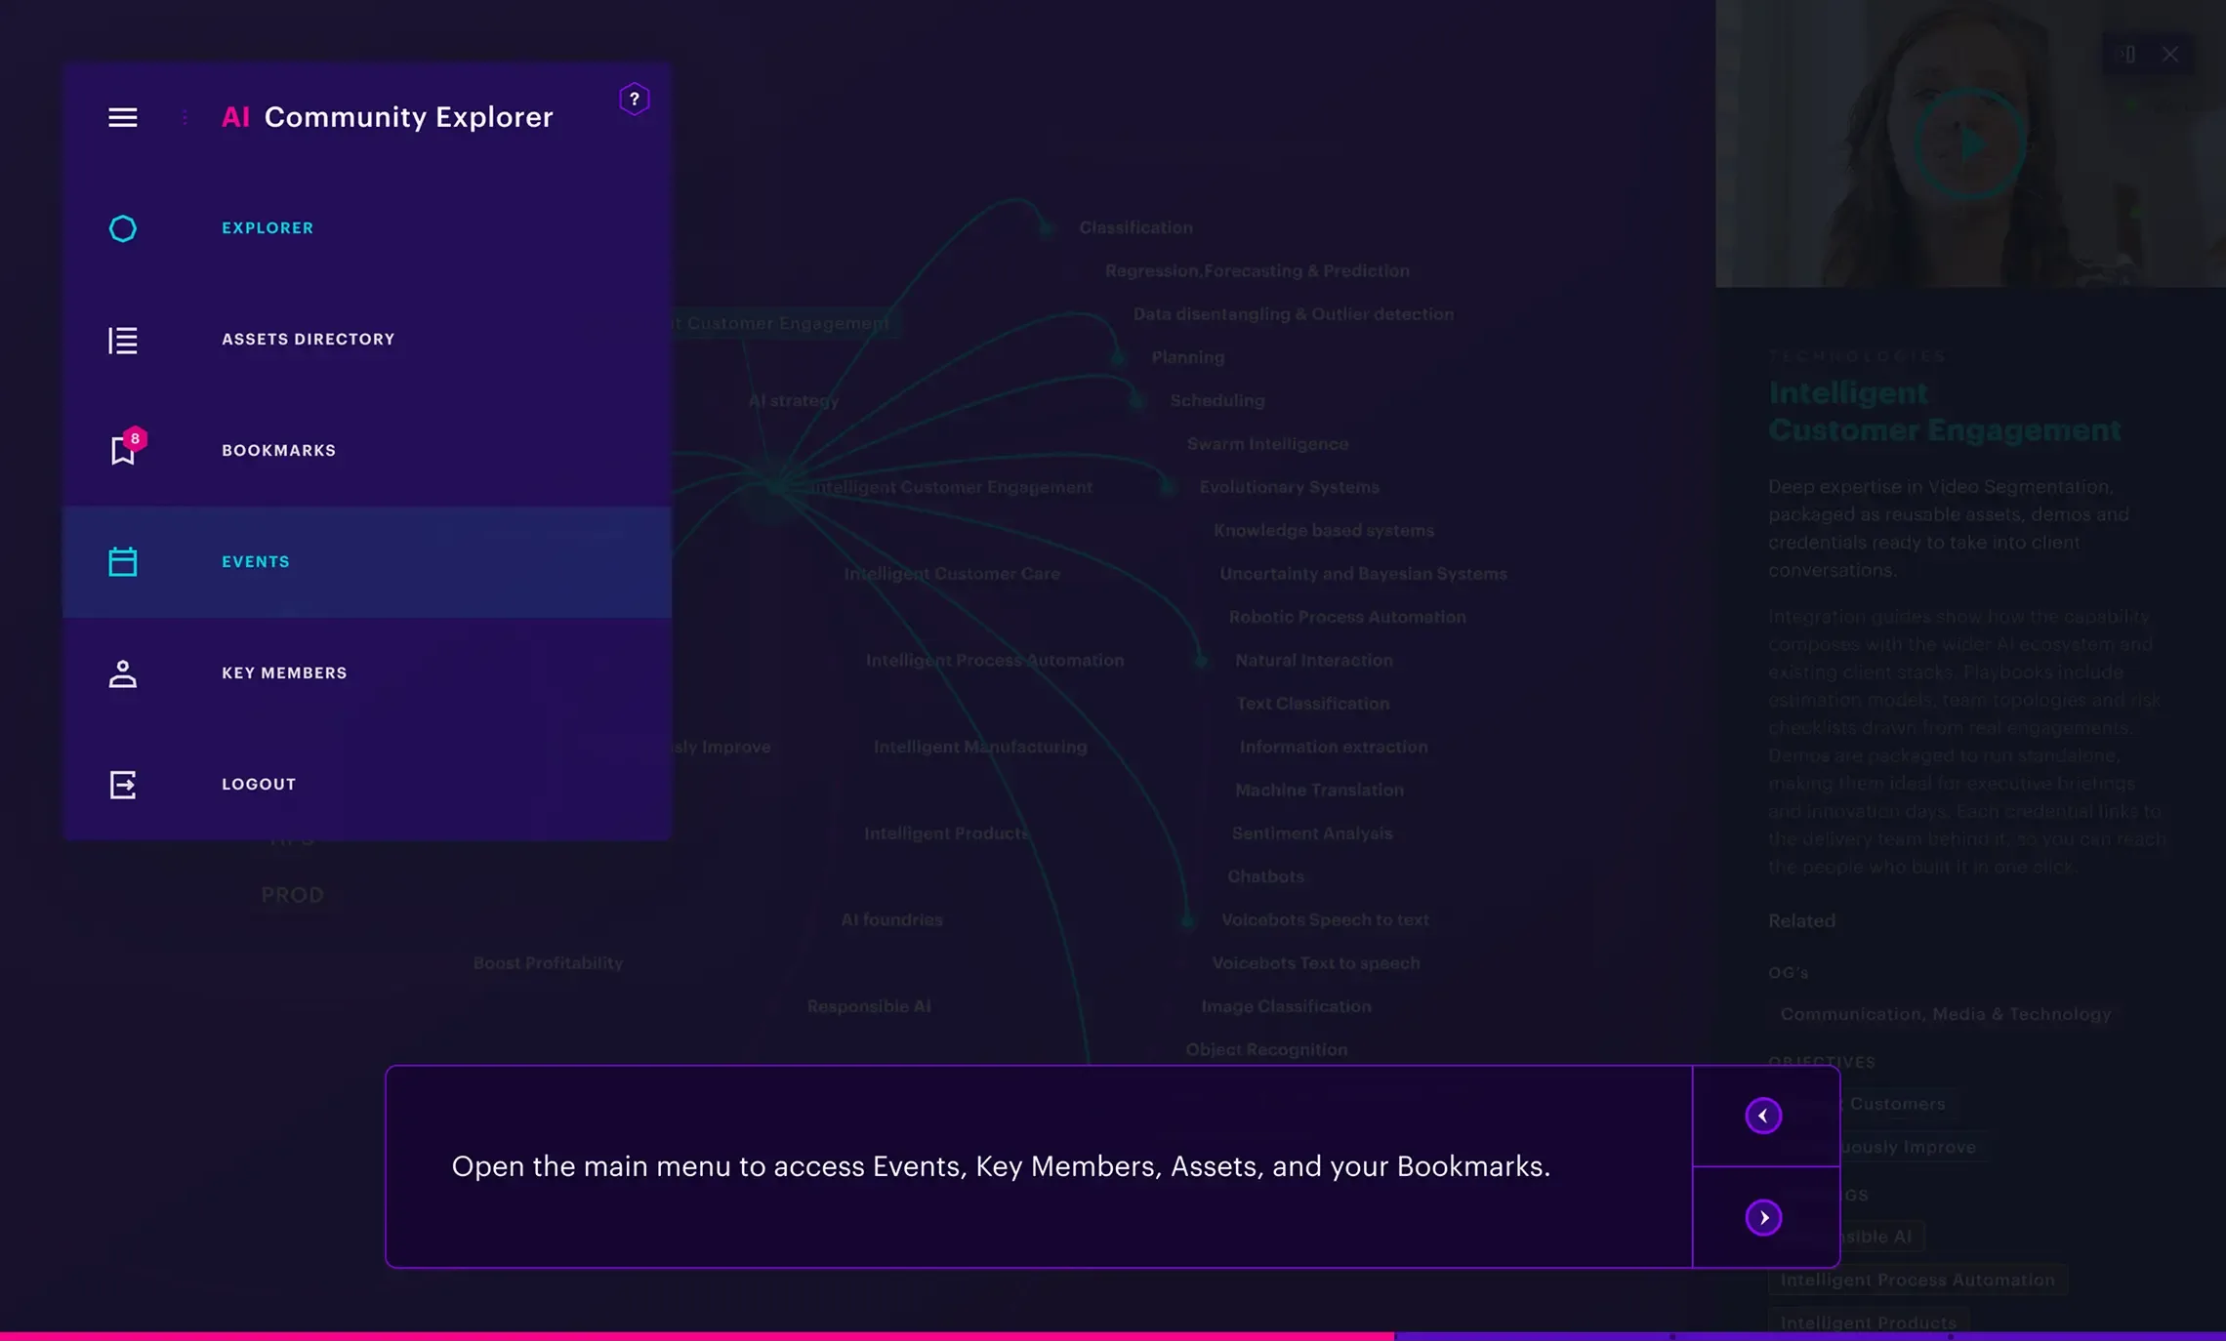Select the Evolutionary Systems node
The width and height of the screenshot is (2226, 1342).
pos(1289,487)
